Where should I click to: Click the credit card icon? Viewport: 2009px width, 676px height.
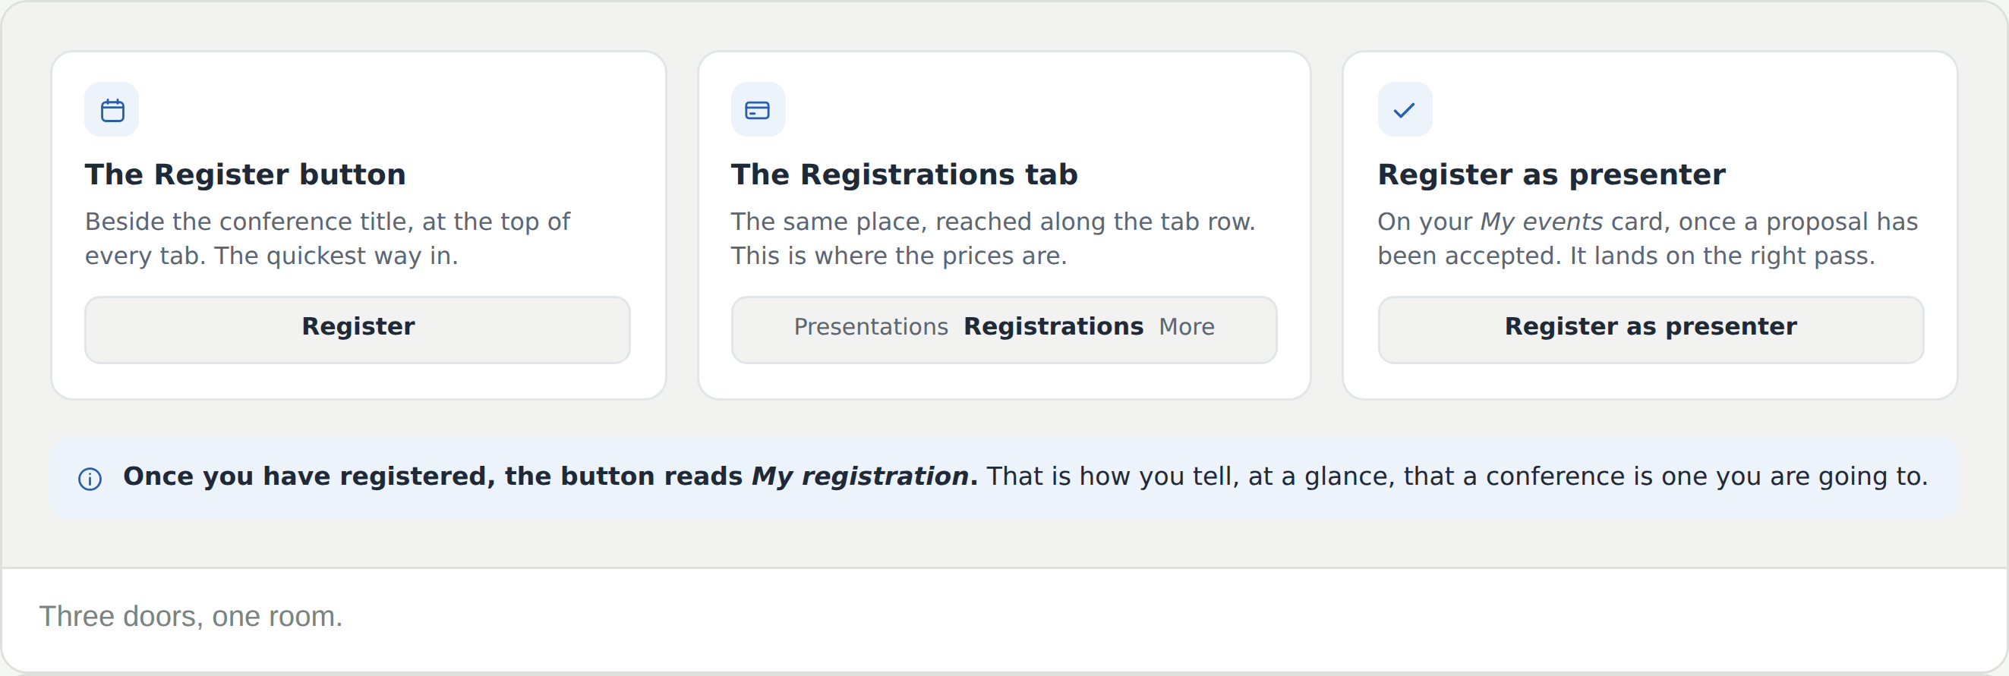[757, 110]
